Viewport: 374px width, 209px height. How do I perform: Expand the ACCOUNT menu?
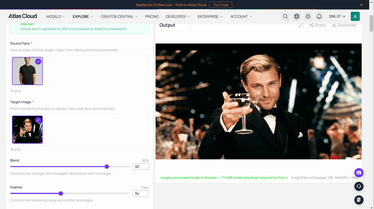pyautogui.click(x=241, y=17)
